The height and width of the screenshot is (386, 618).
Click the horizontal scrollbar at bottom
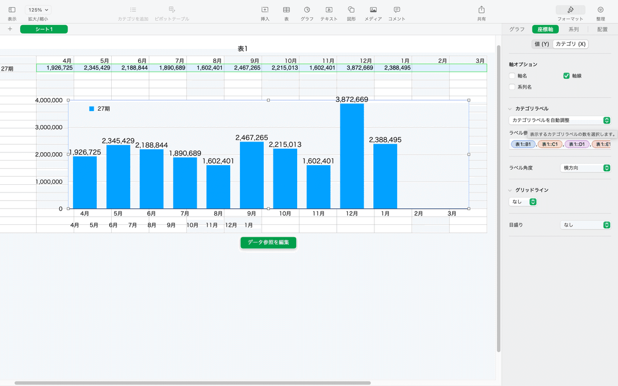point(193,383)
